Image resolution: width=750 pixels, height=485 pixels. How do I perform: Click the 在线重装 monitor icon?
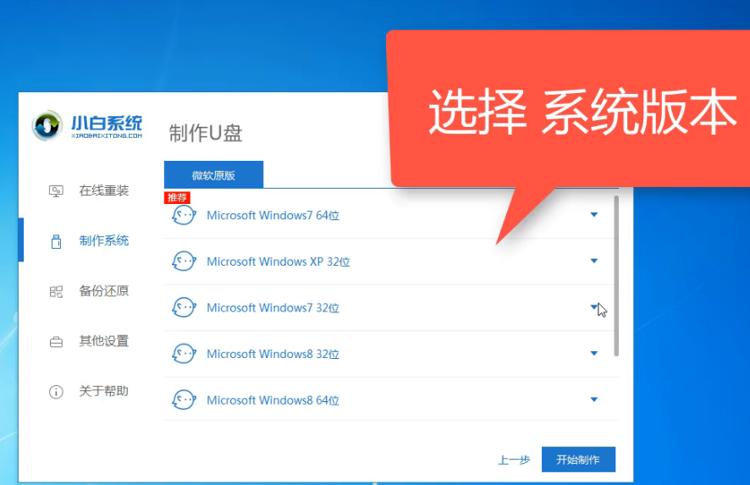[x=56, y=191]
